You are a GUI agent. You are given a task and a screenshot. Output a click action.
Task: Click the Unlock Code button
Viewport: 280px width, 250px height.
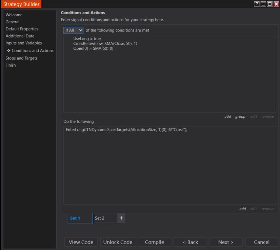point(117,242)
